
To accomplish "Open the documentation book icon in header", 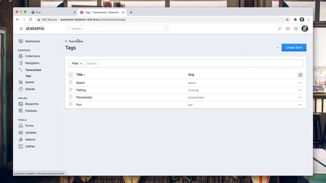I will click(287, 28).
